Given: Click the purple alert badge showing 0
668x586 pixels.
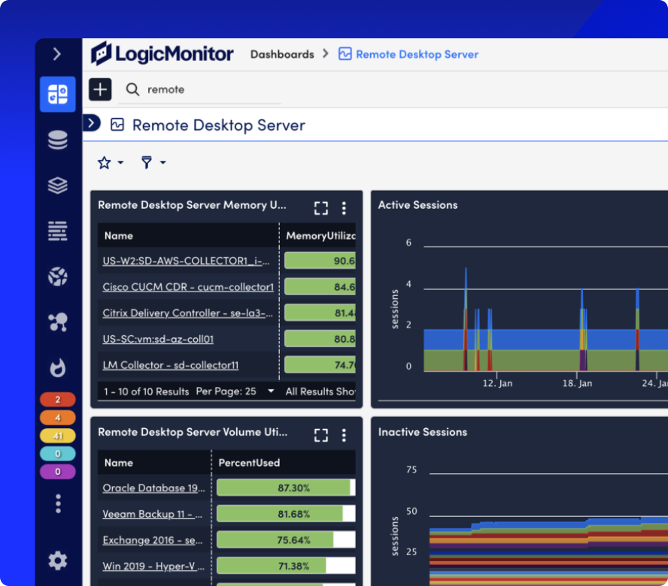Looking at the screenshot, I should [57, 472].
